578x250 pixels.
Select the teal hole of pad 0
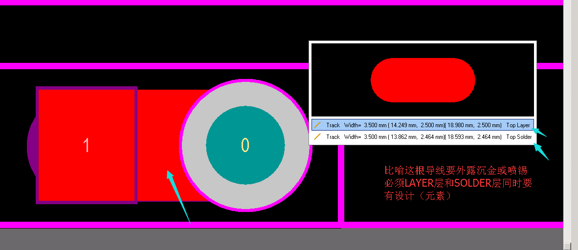[245, 145]
